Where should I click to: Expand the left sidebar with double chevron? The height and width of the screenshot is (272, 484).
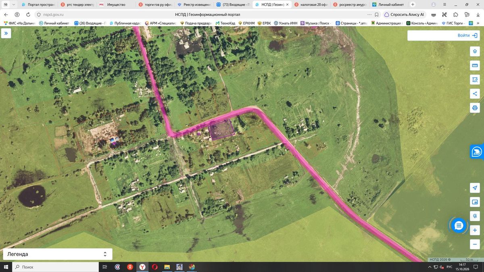point(6,34)
